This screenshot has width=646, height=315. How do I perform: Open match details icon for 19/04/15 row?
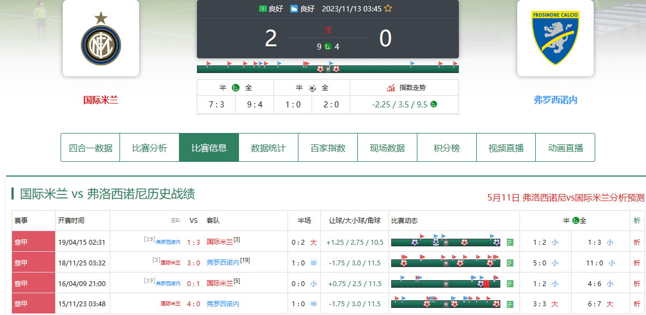pyautogui.click(x=510, y=242)
